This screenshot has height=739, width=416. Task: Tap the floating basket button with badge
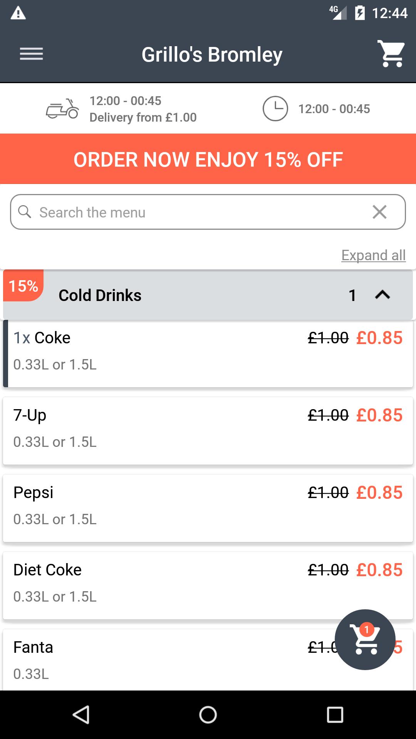(x=365, y=639)
